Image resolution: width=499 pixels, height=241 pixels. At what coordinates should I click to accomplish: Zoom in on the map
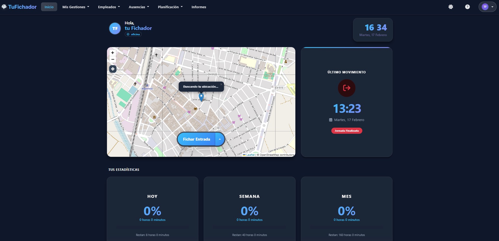(x=113, y=53)
